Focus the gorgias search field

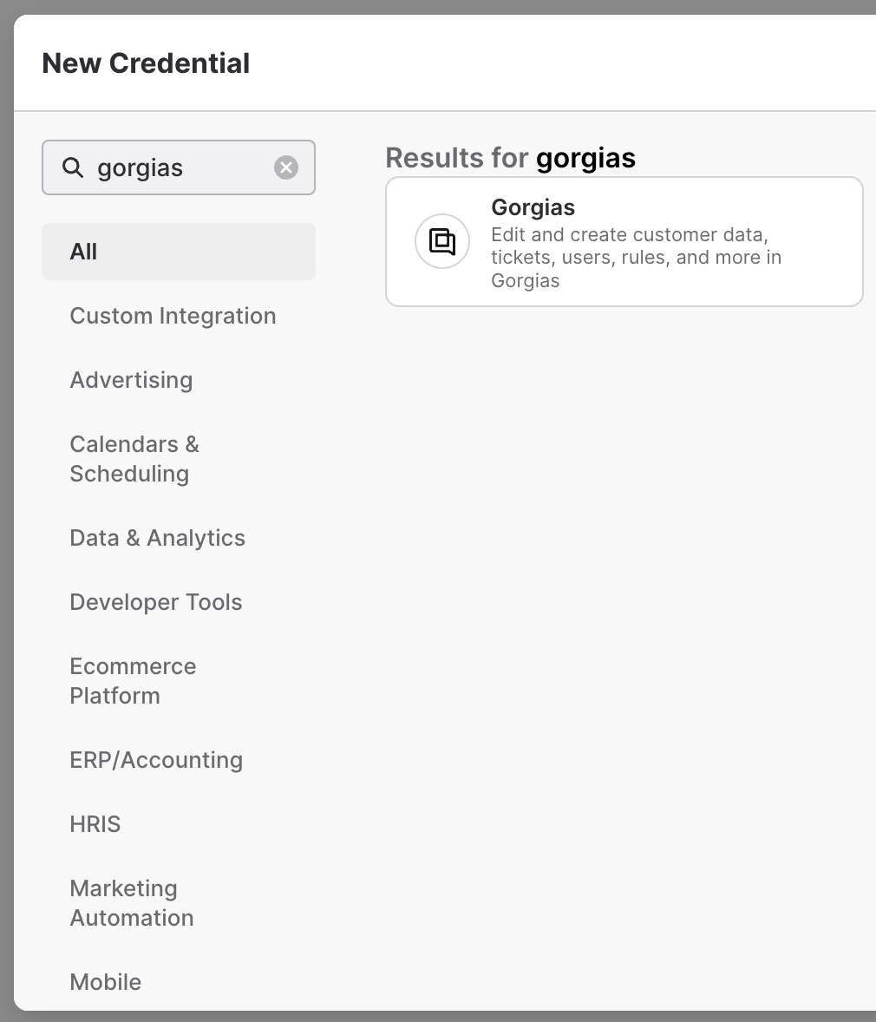(179, 167)
